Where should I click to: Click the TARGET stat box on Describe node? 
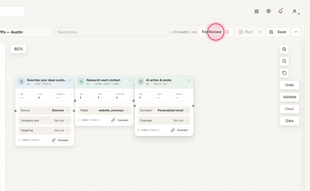click(x=63, y=96)
